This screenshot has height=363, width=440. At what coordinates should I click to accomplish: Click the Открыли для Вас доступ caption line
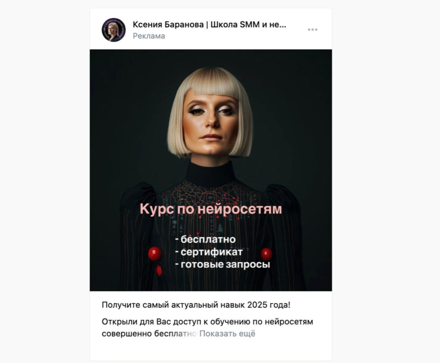point(207,322)
